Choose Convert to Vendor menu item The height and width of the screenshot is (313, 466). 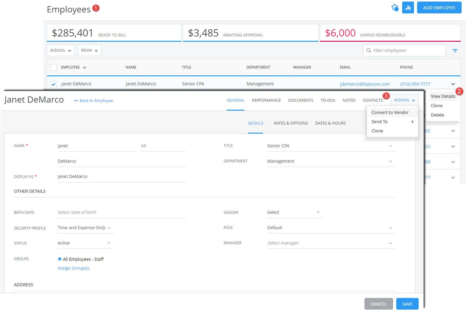[392, 112]
